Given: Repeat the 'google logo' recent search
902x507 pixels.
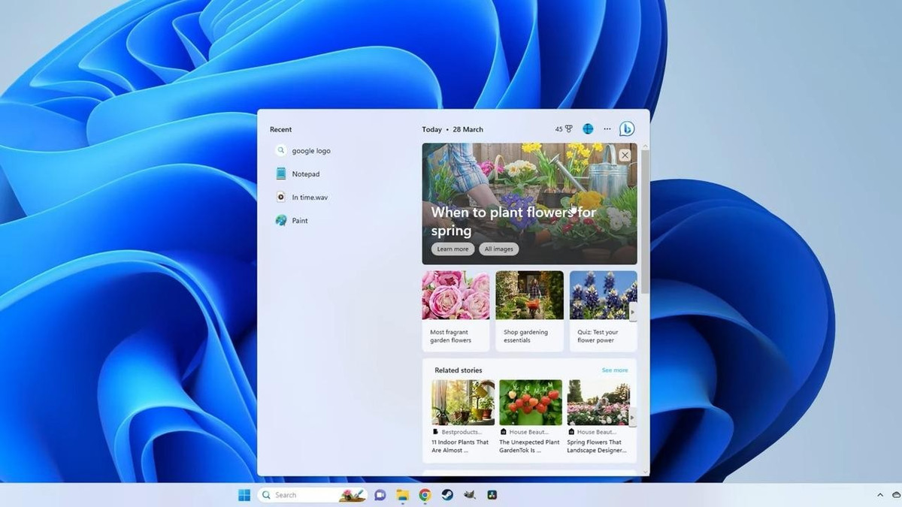Looking at the screenshot, I should coord(311,150).
